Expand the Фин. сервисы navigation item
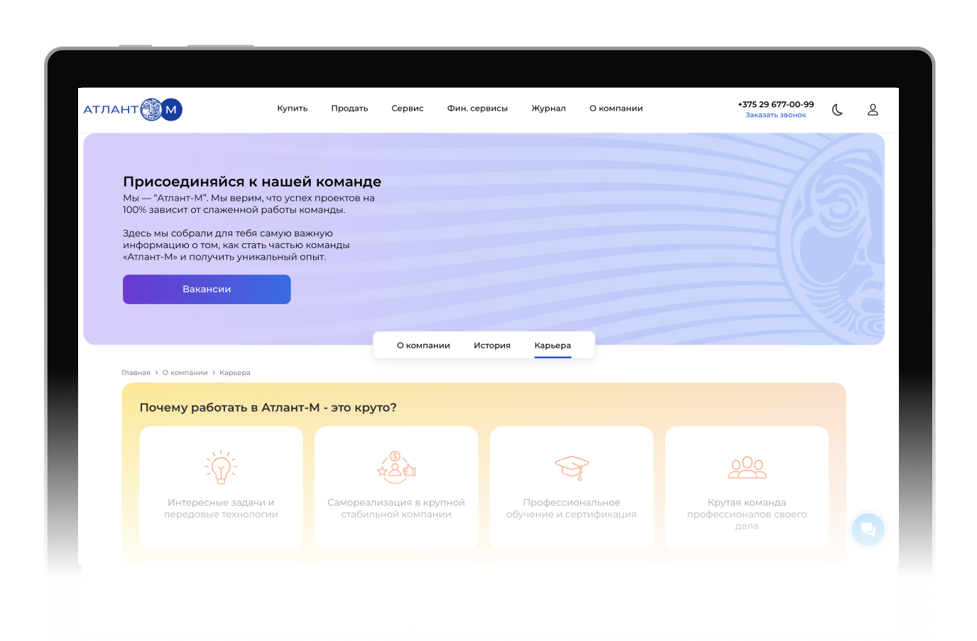Viewport: 977px width, 641px height. [x=477, y=108]
